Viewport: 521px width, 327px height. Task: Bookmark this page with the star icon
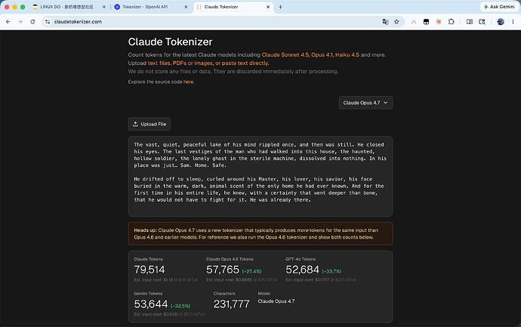click(x=396, y=22)
